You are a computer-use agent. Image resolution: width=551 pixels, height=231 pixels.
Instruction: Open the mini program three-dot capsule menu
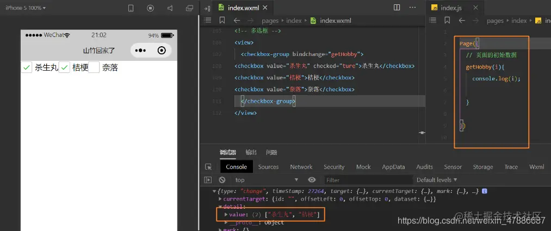140,51
